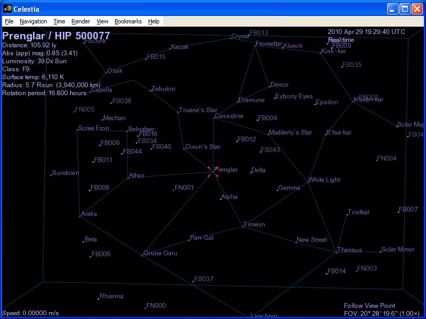Screen dimensions: 426x319
Task: Click the Sundown star label
Action: tap(65, 173)
